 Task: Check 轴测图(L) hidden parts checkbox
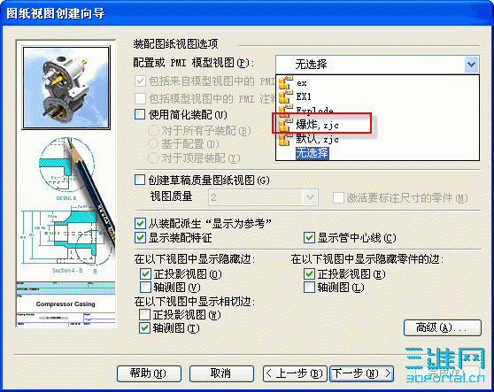pyautogui.click(x=309, y=288)
